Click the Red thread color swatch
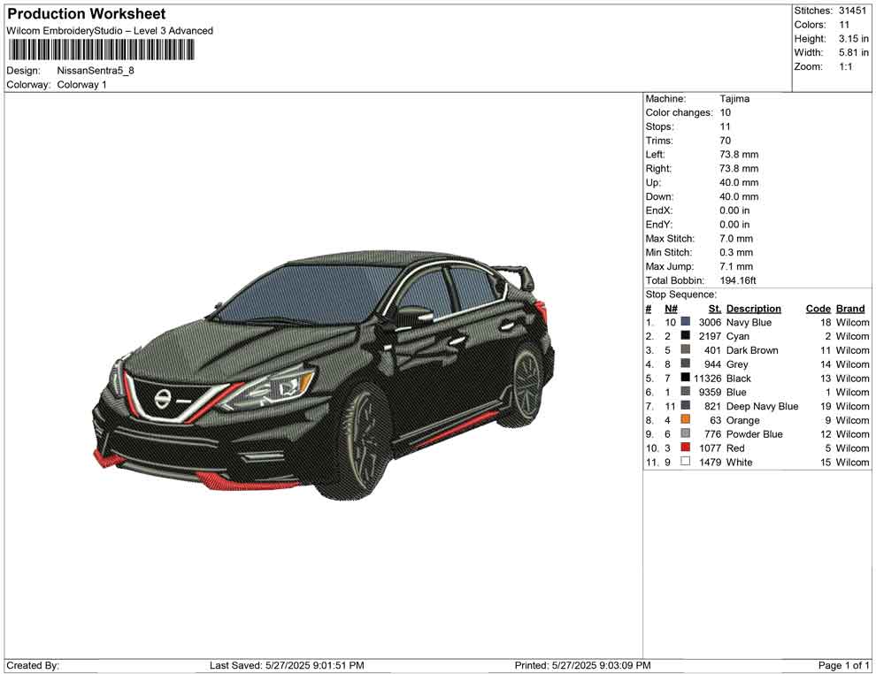This screenshot has height=674, width=876. 686,448
